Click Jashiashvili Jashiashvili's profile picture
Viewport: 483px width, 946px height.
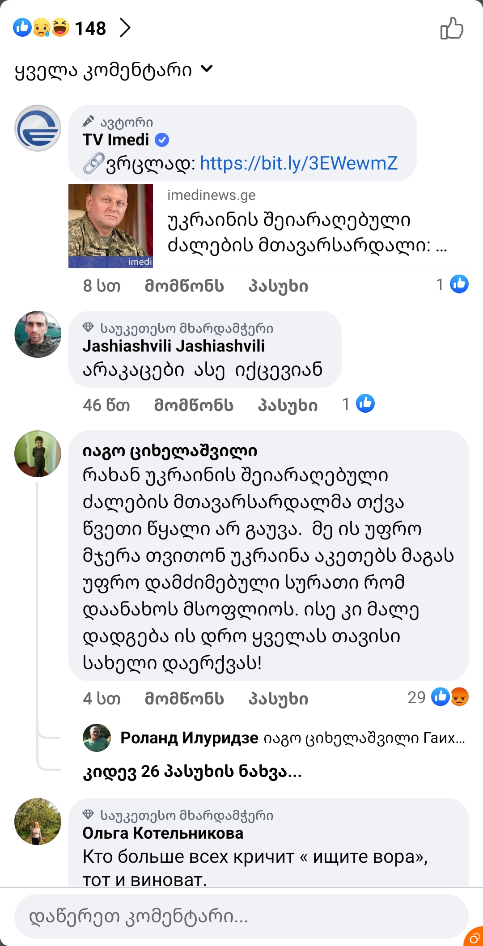(x=38, y=334)
